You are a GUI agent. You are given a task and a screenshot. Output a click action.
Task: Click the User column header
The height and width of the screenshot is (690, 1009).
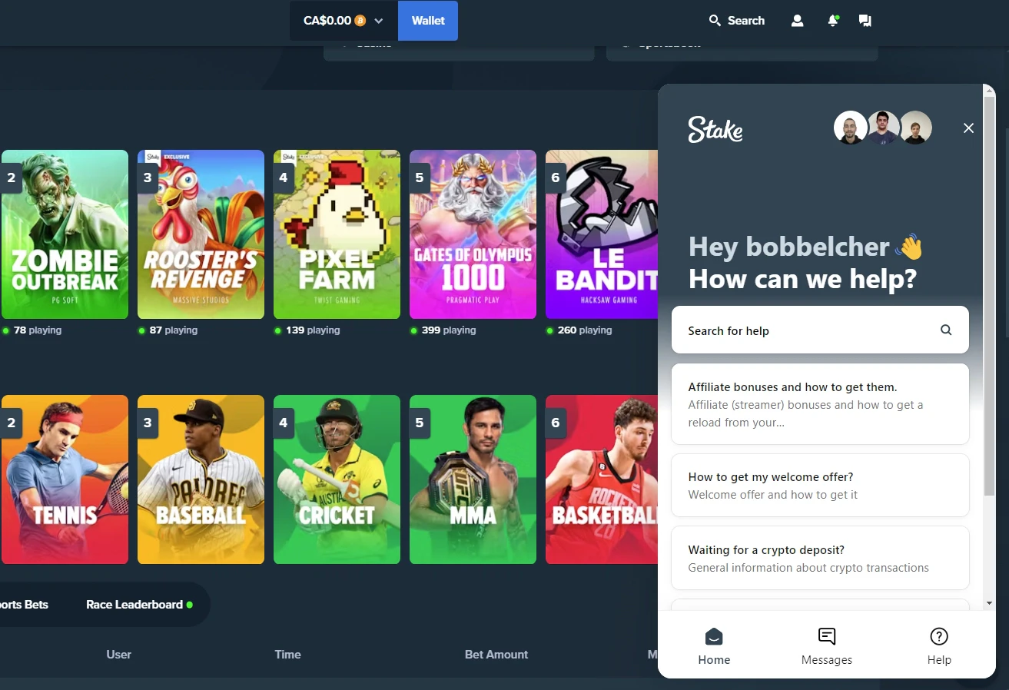point(118,655)
